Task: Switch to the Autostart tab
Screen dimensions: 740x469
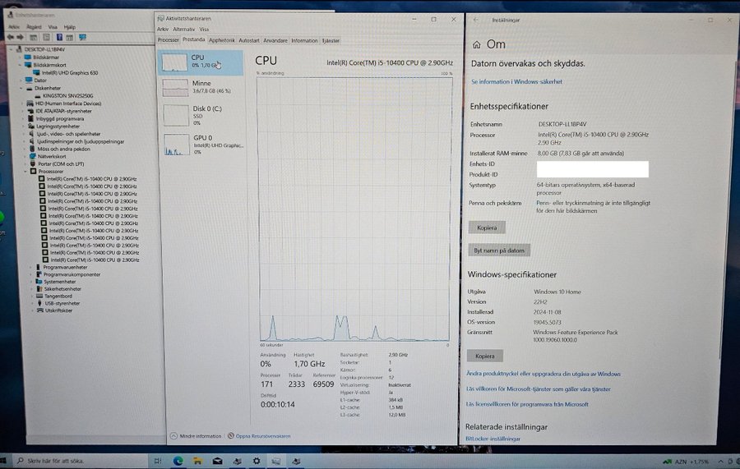Action: pyautogui.click(x=248, y=40)
